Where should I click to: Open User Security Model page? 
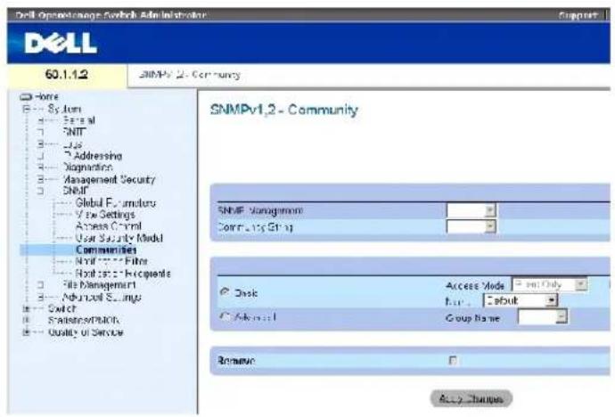(119, 238)
